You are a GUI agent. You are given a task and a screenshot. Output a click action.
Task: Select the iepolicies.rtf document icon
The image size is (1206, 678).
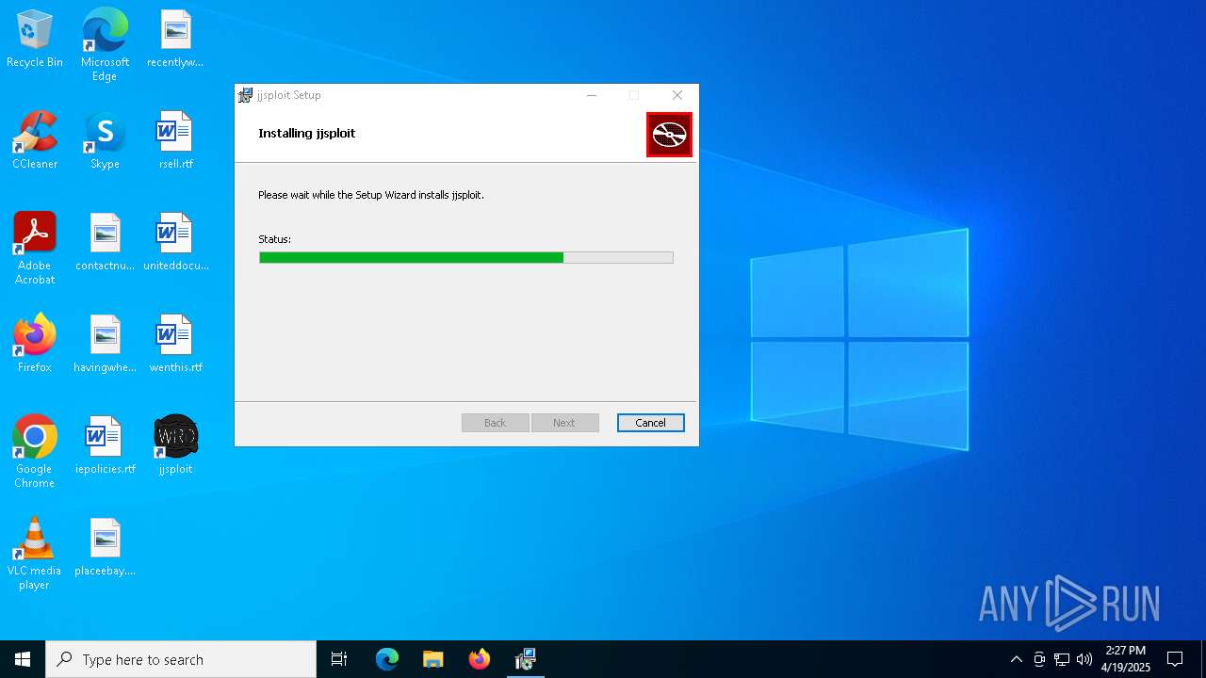pyautogui.click(x=105, y=445)
